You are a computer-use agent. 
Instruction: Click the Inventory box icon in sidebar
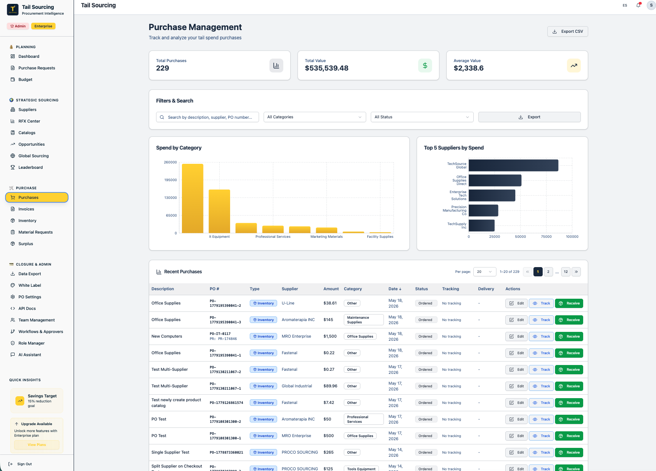[x=13, y=220]
